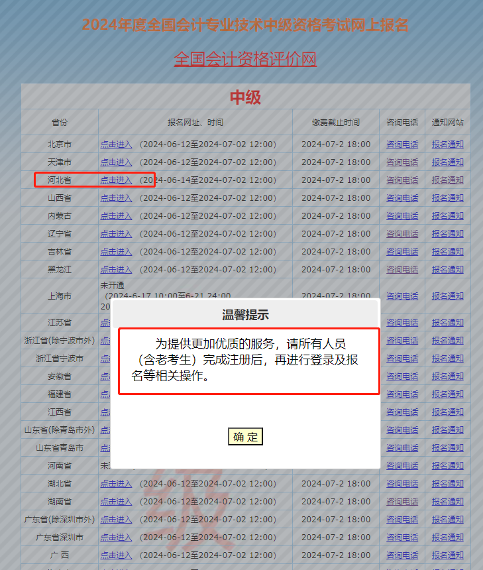Open 报名通知 link for 内蒙古
Viewport: 483px width, 570px height.
pyautogui.click(x=447, y=215)
